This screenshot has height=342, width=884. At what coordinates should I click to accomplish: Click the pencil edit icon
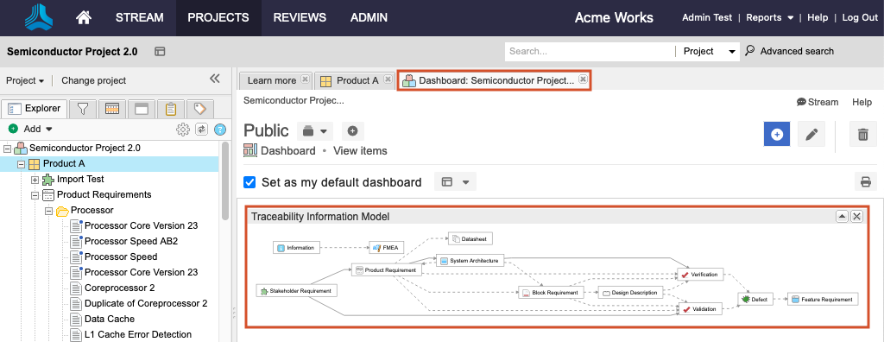(811, 135)
